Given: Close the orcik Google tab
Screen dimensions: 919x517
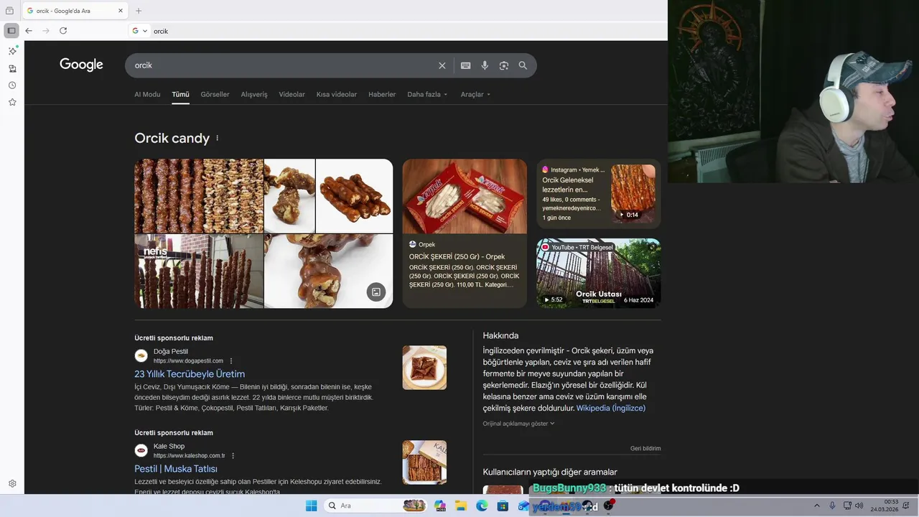Looking at the screenshot, I should [x=120, y=11].
